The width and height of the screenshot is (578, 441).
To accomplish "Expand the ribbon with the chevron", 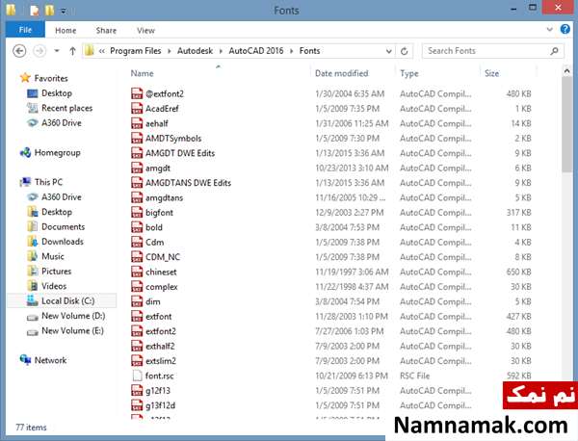I will [x=550, y=30].
